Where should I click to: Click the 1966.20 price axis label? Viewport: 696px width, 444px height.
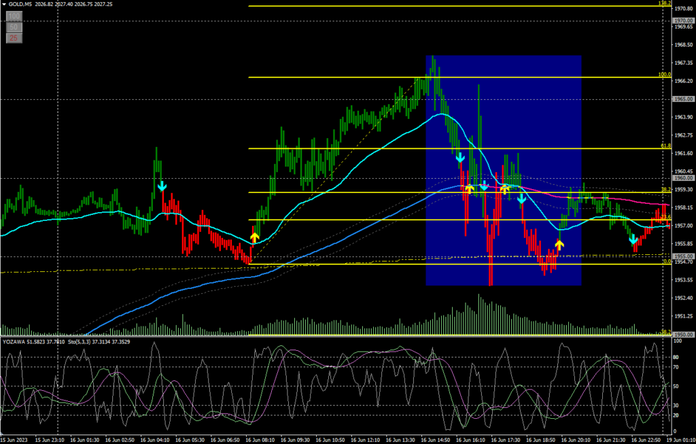684,81
